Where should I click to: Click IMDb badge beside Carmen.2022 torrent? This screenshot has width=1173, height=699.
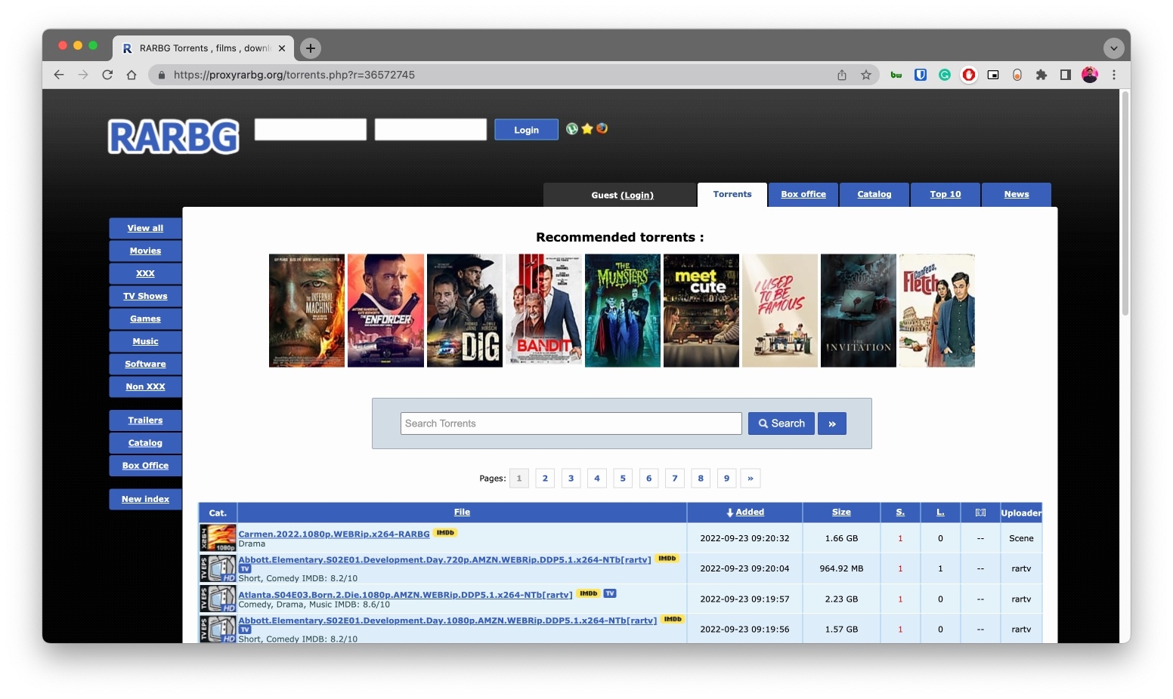(x=445, y=533)
